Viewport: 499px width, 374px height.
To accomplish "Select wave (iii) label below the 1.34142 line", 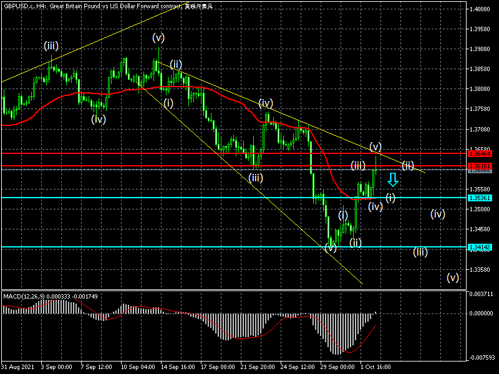I will point(420,252).
